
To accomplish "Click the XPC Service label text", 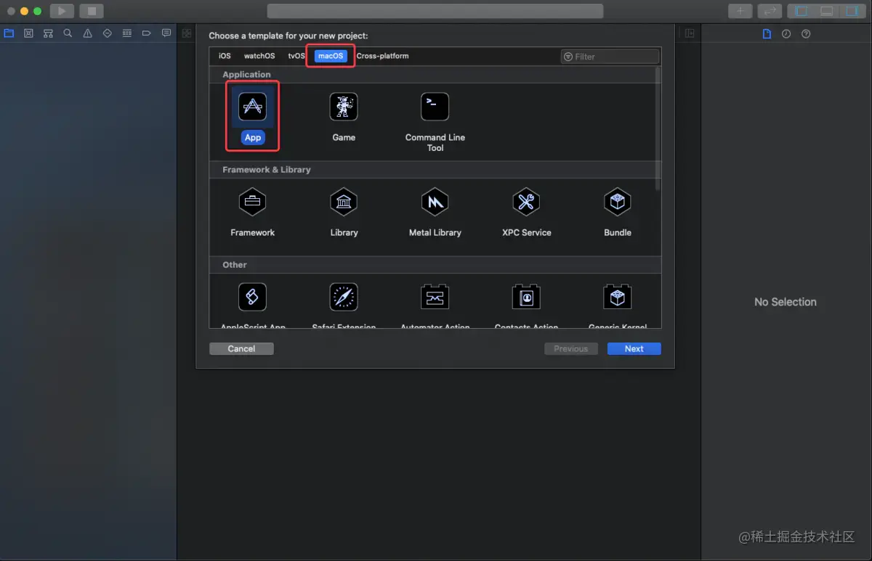I will [527, 232].
